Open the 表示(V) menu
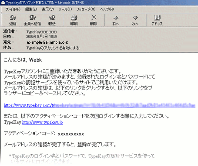Image resolution: width=198 pixels, height=166 pixels. (x=48, y=9)
